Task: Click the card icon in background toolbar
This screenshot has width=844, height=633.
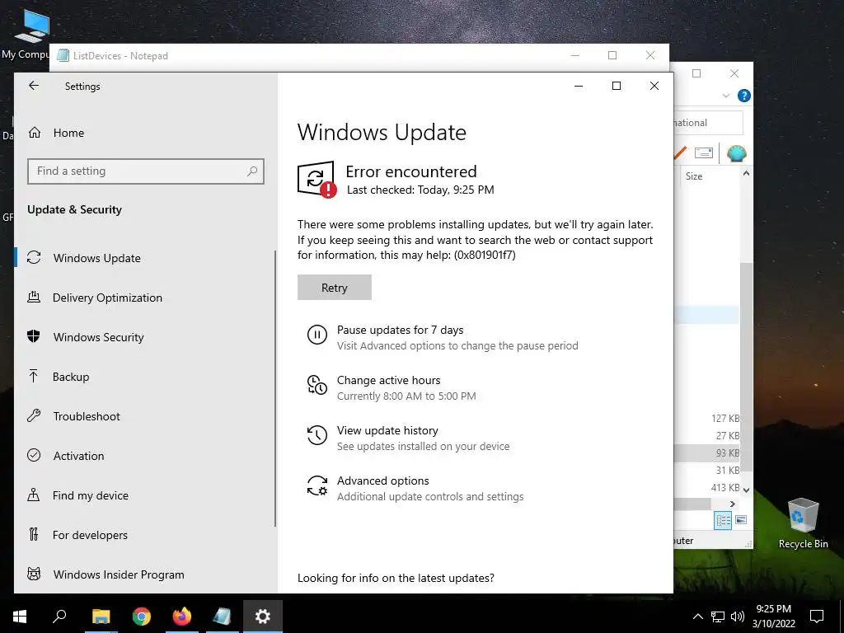Action: coord(704,153)
